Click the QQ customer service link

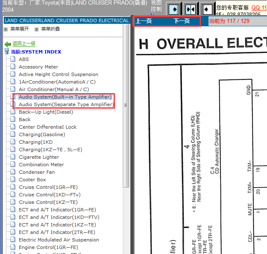point(259,8)
